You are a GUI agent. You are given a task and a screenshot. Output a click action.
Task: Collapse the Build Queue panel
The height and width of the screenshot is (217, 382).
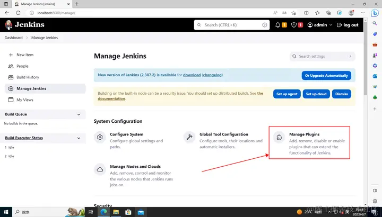pyautogui.click(x=79, y=114)
